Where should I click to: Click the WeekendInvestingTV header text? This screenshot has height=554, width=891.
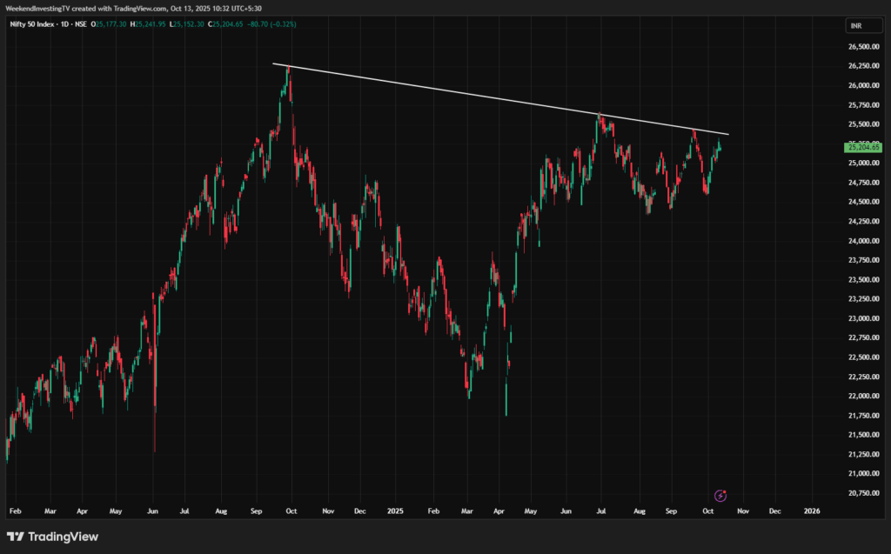click(35, 8)
